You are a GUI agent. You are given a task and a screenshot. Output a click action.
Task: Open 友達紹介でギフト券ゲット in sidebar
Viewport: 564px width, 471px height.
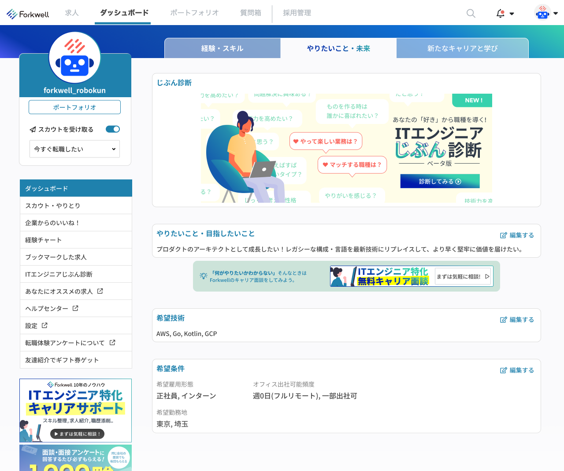click(76, 360)
